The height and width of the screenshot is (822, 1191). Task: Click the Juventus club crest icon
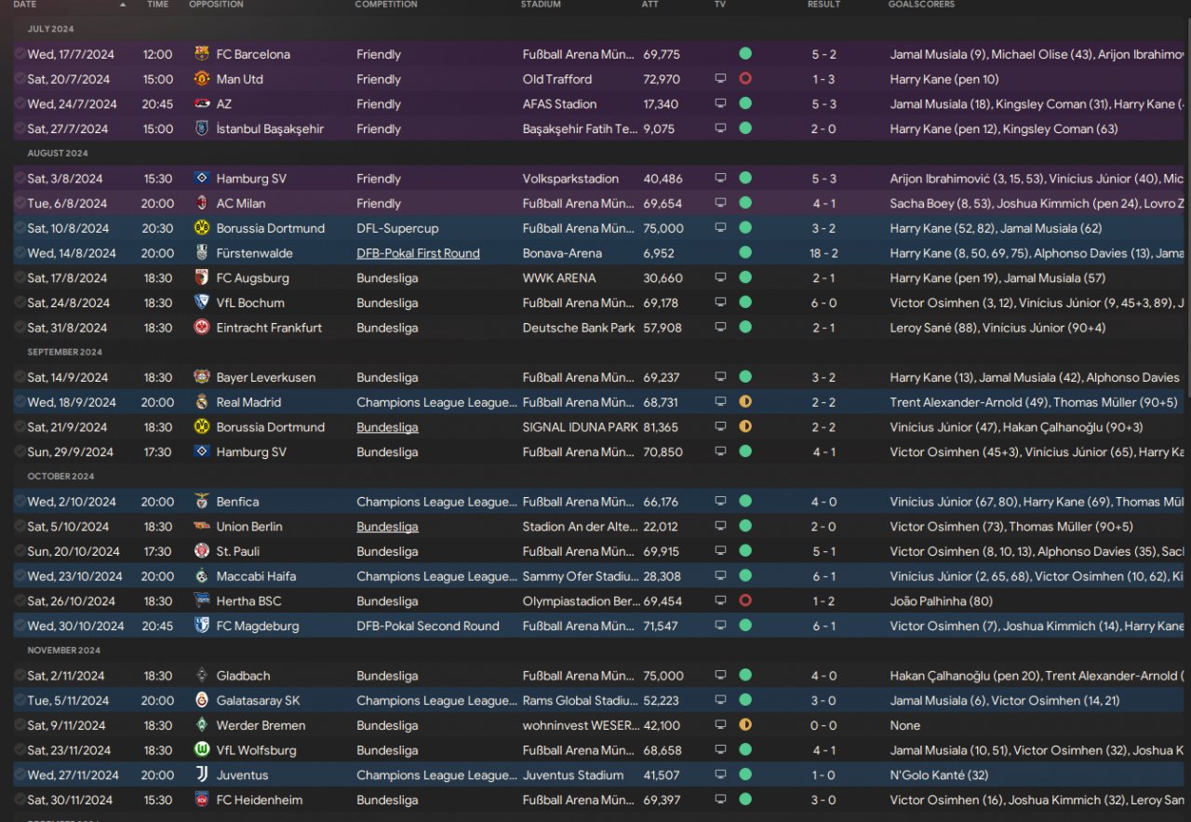[x=202, y=775]
